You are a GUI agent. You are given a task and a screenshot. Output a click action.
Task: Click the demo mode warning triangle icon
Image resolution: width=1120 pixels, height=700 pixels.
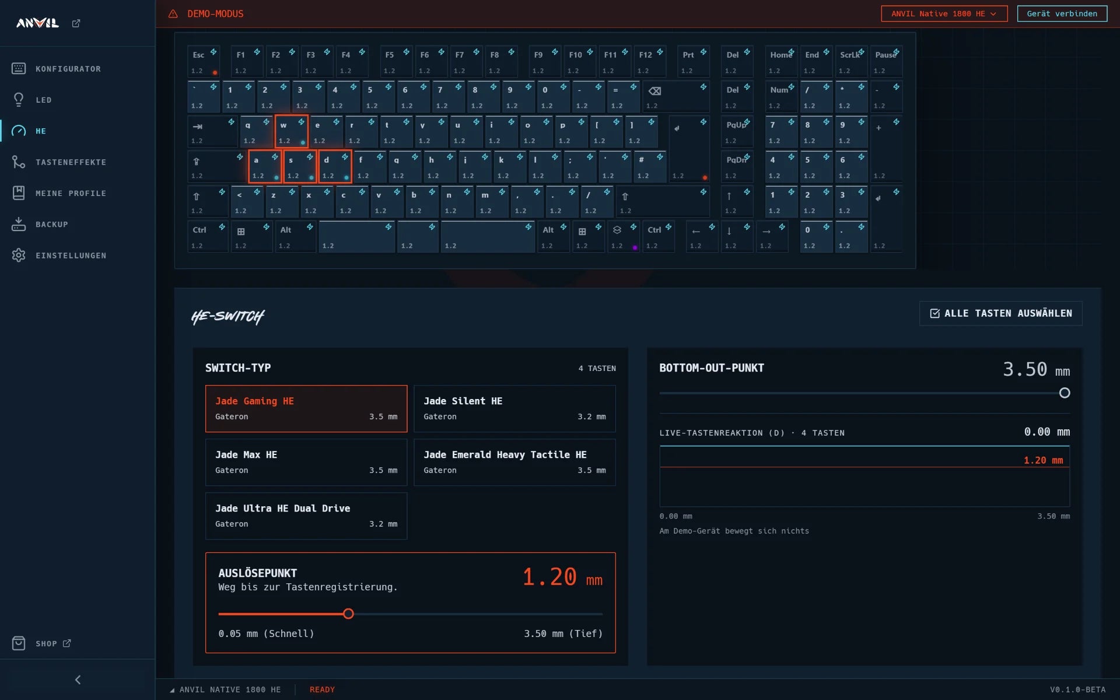pyautogui.click(x=173, y=14)
